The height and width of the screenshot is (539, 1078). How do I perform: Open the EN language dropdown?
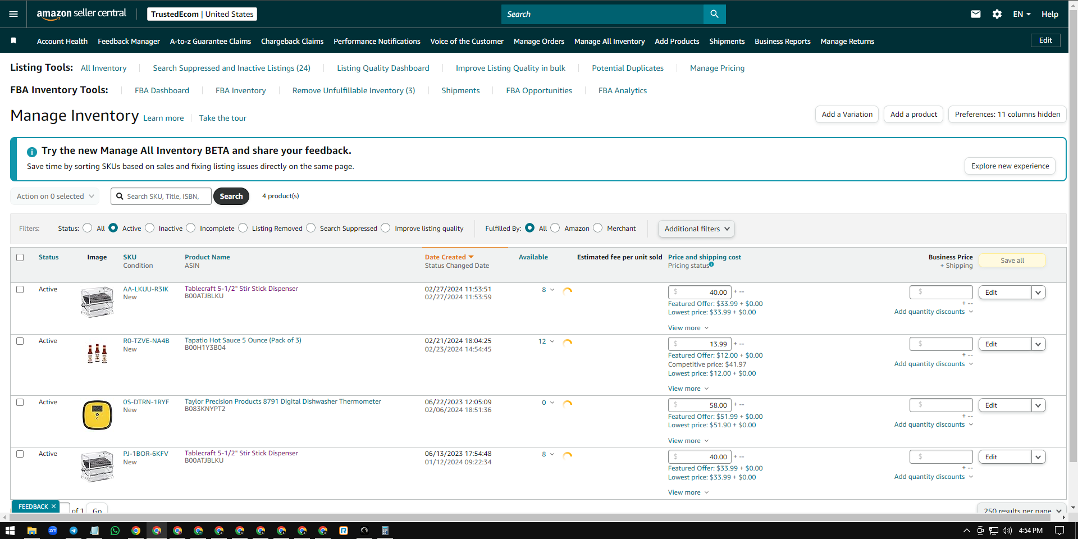(x=1022, y=14)
